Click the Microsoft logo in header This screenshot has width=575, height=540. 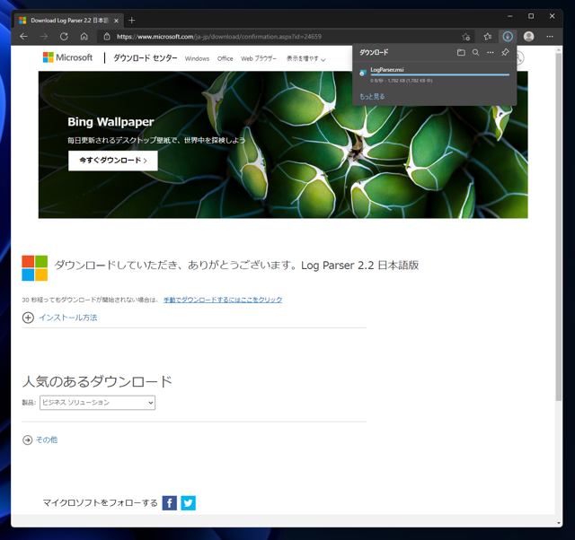pyautogui.click(x=68, y=57)
